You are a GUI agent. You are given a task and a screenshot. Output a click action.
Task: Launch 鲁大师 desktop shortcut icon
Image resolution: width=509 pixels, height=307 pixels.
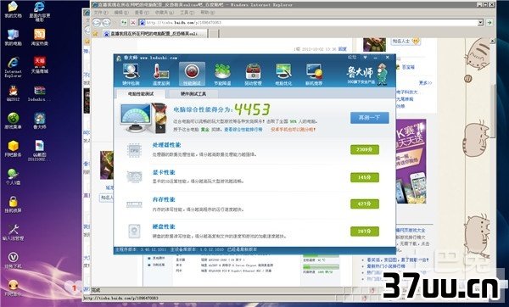point(40,120)
